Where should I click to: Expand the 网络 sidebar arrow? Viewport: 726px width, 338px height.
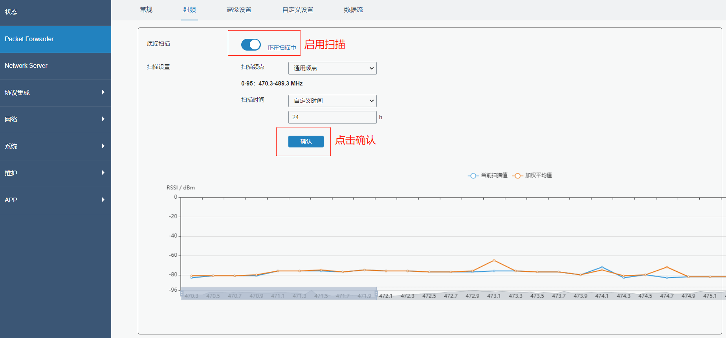[103, 119]
